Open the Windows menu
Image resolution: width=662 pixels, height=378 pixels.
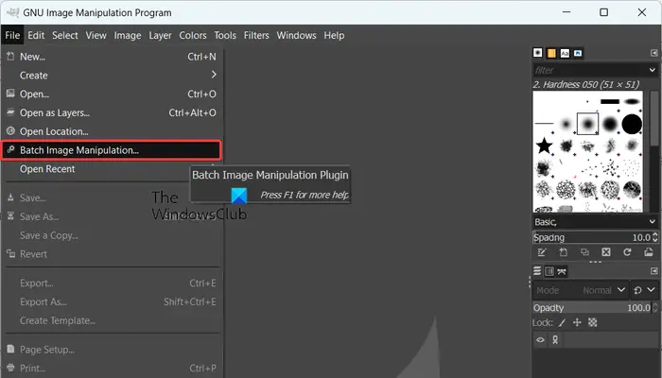tap(296, 36)
